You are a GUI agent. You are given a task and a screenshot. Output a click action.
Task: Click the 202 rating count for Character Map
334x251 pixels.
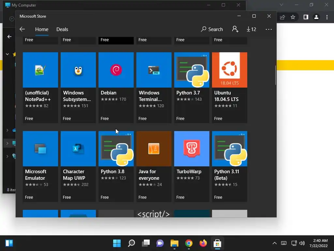pos(85,185)
